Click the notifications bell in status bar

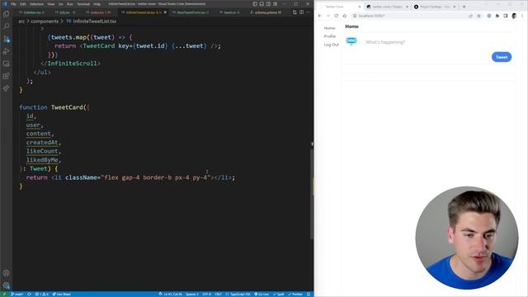click(x=308, y=294)
